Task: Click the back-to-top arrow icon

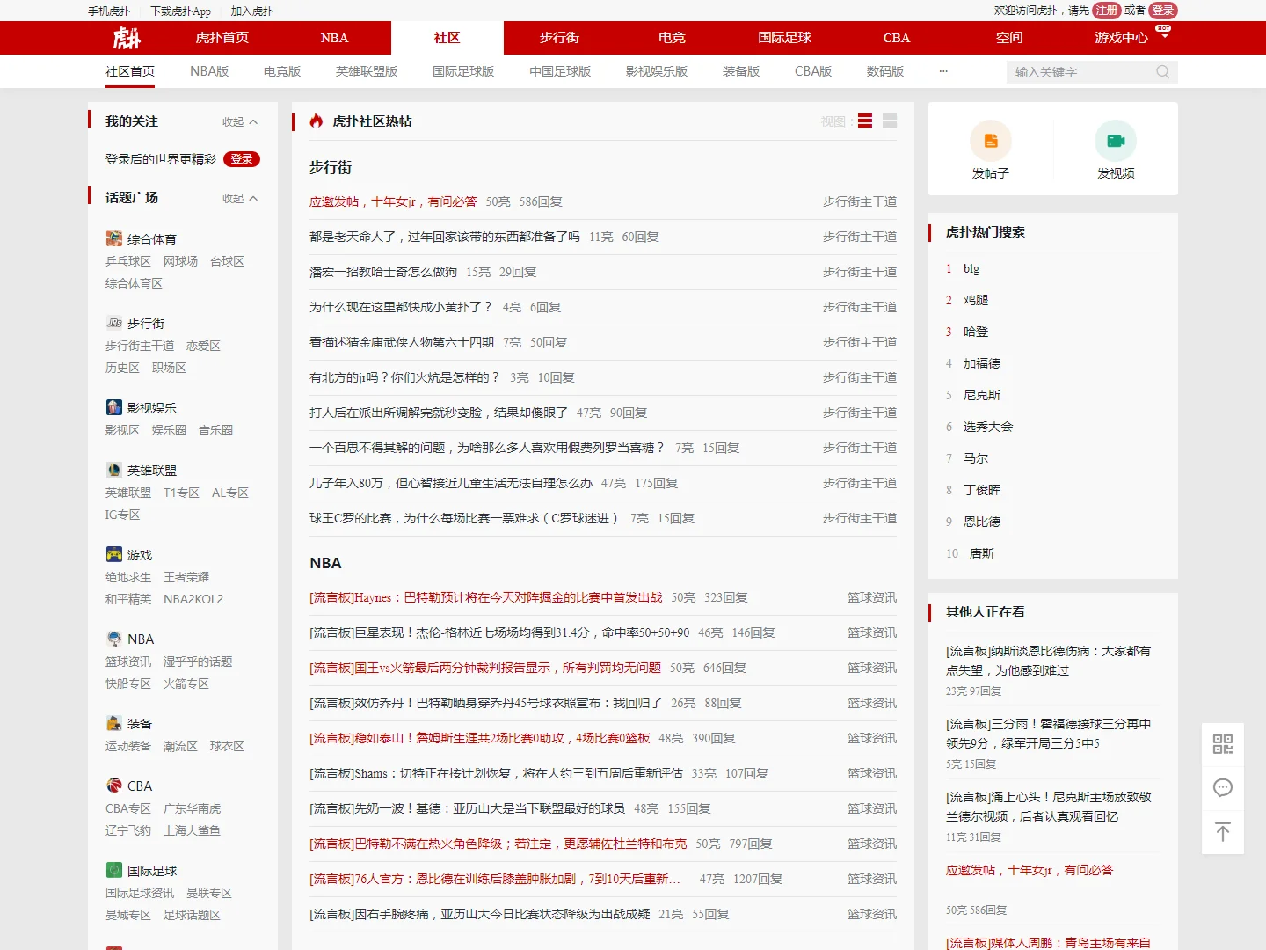Action: (1223, 832)
